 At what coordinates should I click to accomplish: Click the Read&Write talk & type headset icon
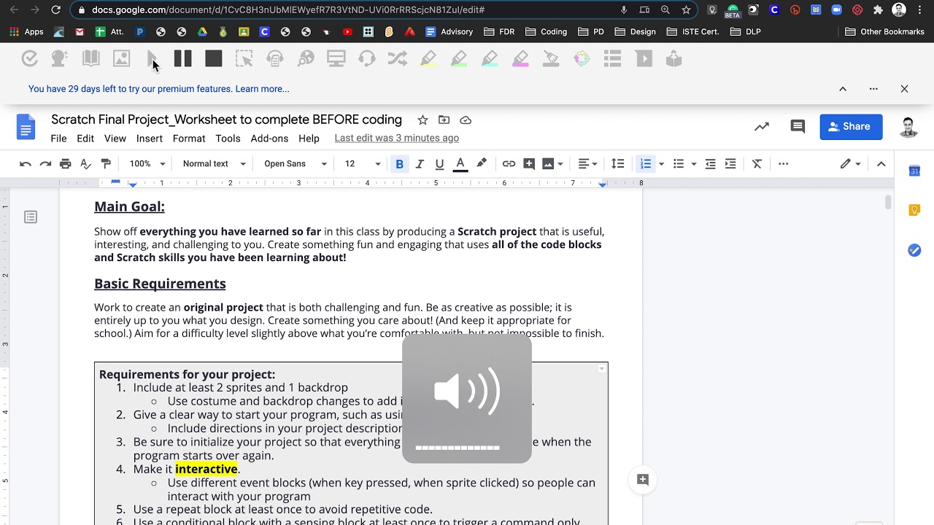(x=367, y=59)
